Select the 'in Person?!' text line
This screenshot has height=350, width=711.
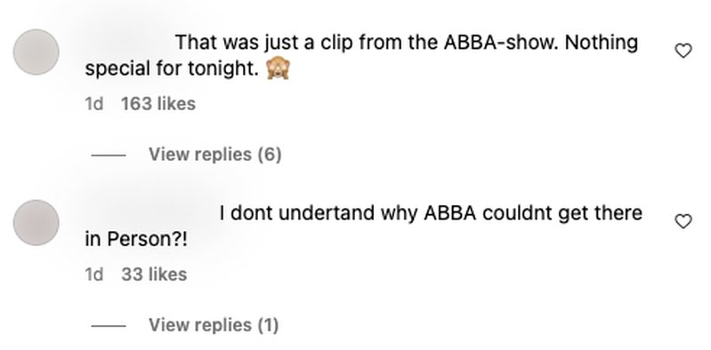[x=136, y=240]
